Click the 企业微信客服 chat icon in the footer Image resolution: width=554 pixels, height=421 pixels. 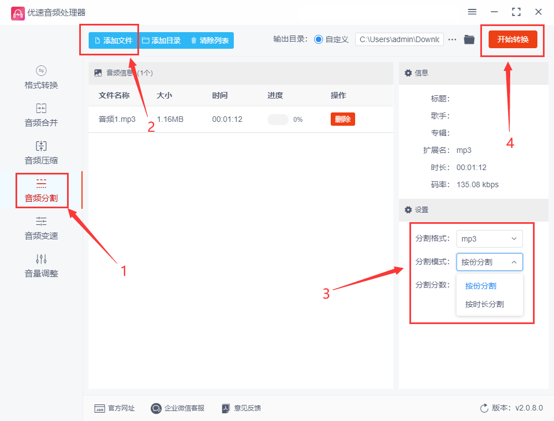pyautogui.click(x=156, y=408)
